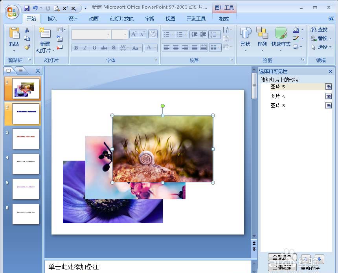Hide 图片 4 using its eye icon

329,96
